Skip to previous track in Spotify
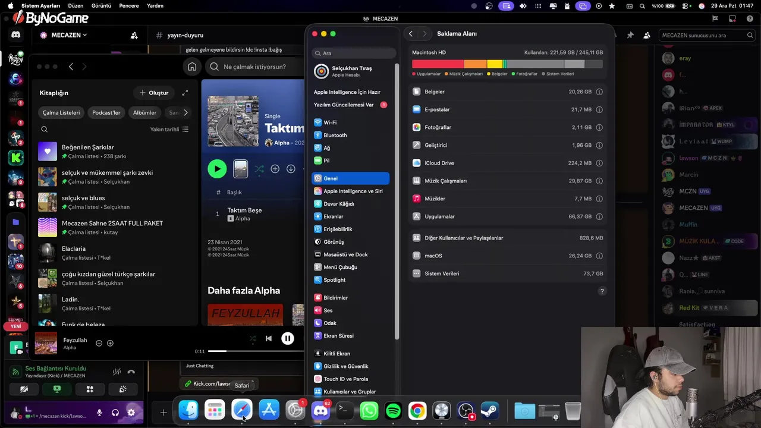The height and width of the screenshot is (428, 761). (269, 338)
